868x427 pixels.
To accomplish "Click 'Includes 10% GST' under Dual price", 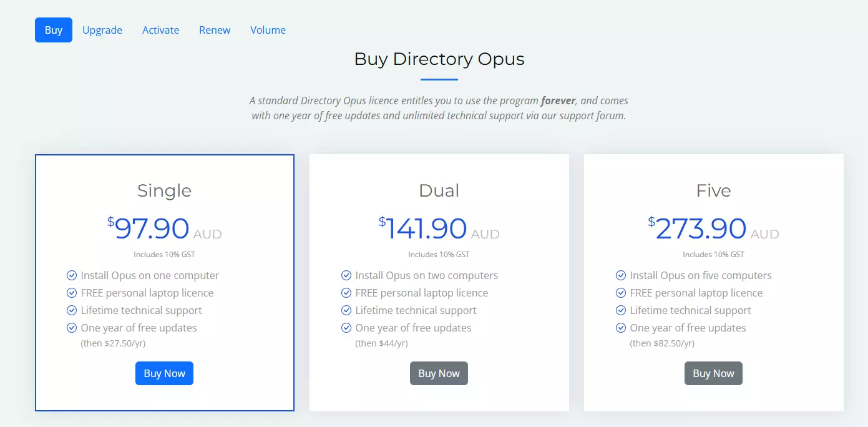I will (439, 255).
